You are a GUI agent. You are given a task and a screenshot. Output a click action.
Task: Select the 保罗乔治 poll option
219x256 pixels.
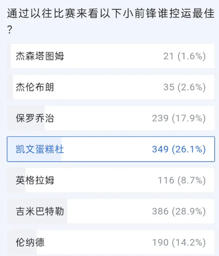111,118
